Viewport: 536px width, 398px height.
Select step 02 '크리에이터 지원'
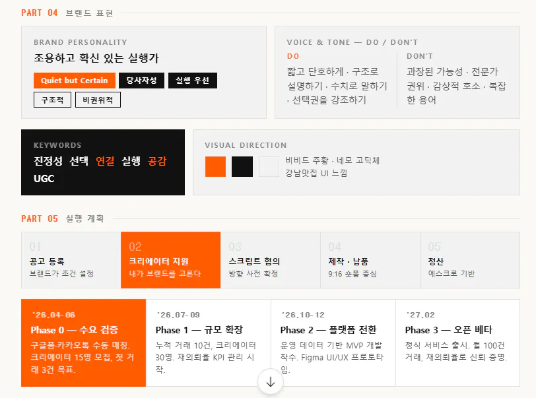[170, 260]
